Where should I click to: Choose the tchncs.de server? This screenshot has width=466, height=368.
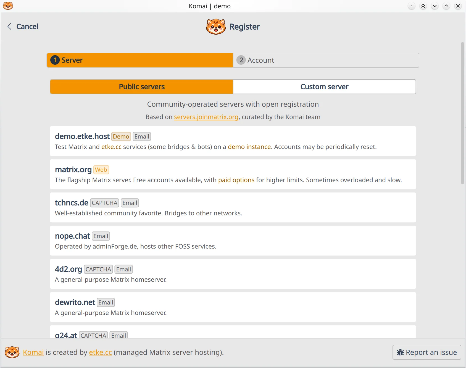[233, 207]
